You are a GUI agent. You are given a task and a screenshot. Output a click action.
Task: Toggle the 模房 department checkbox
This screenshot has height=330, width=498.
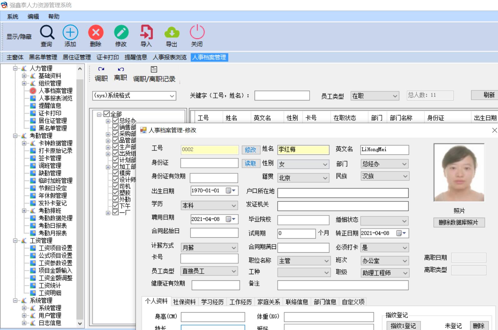pyautogui.click(x=116, y=173)
